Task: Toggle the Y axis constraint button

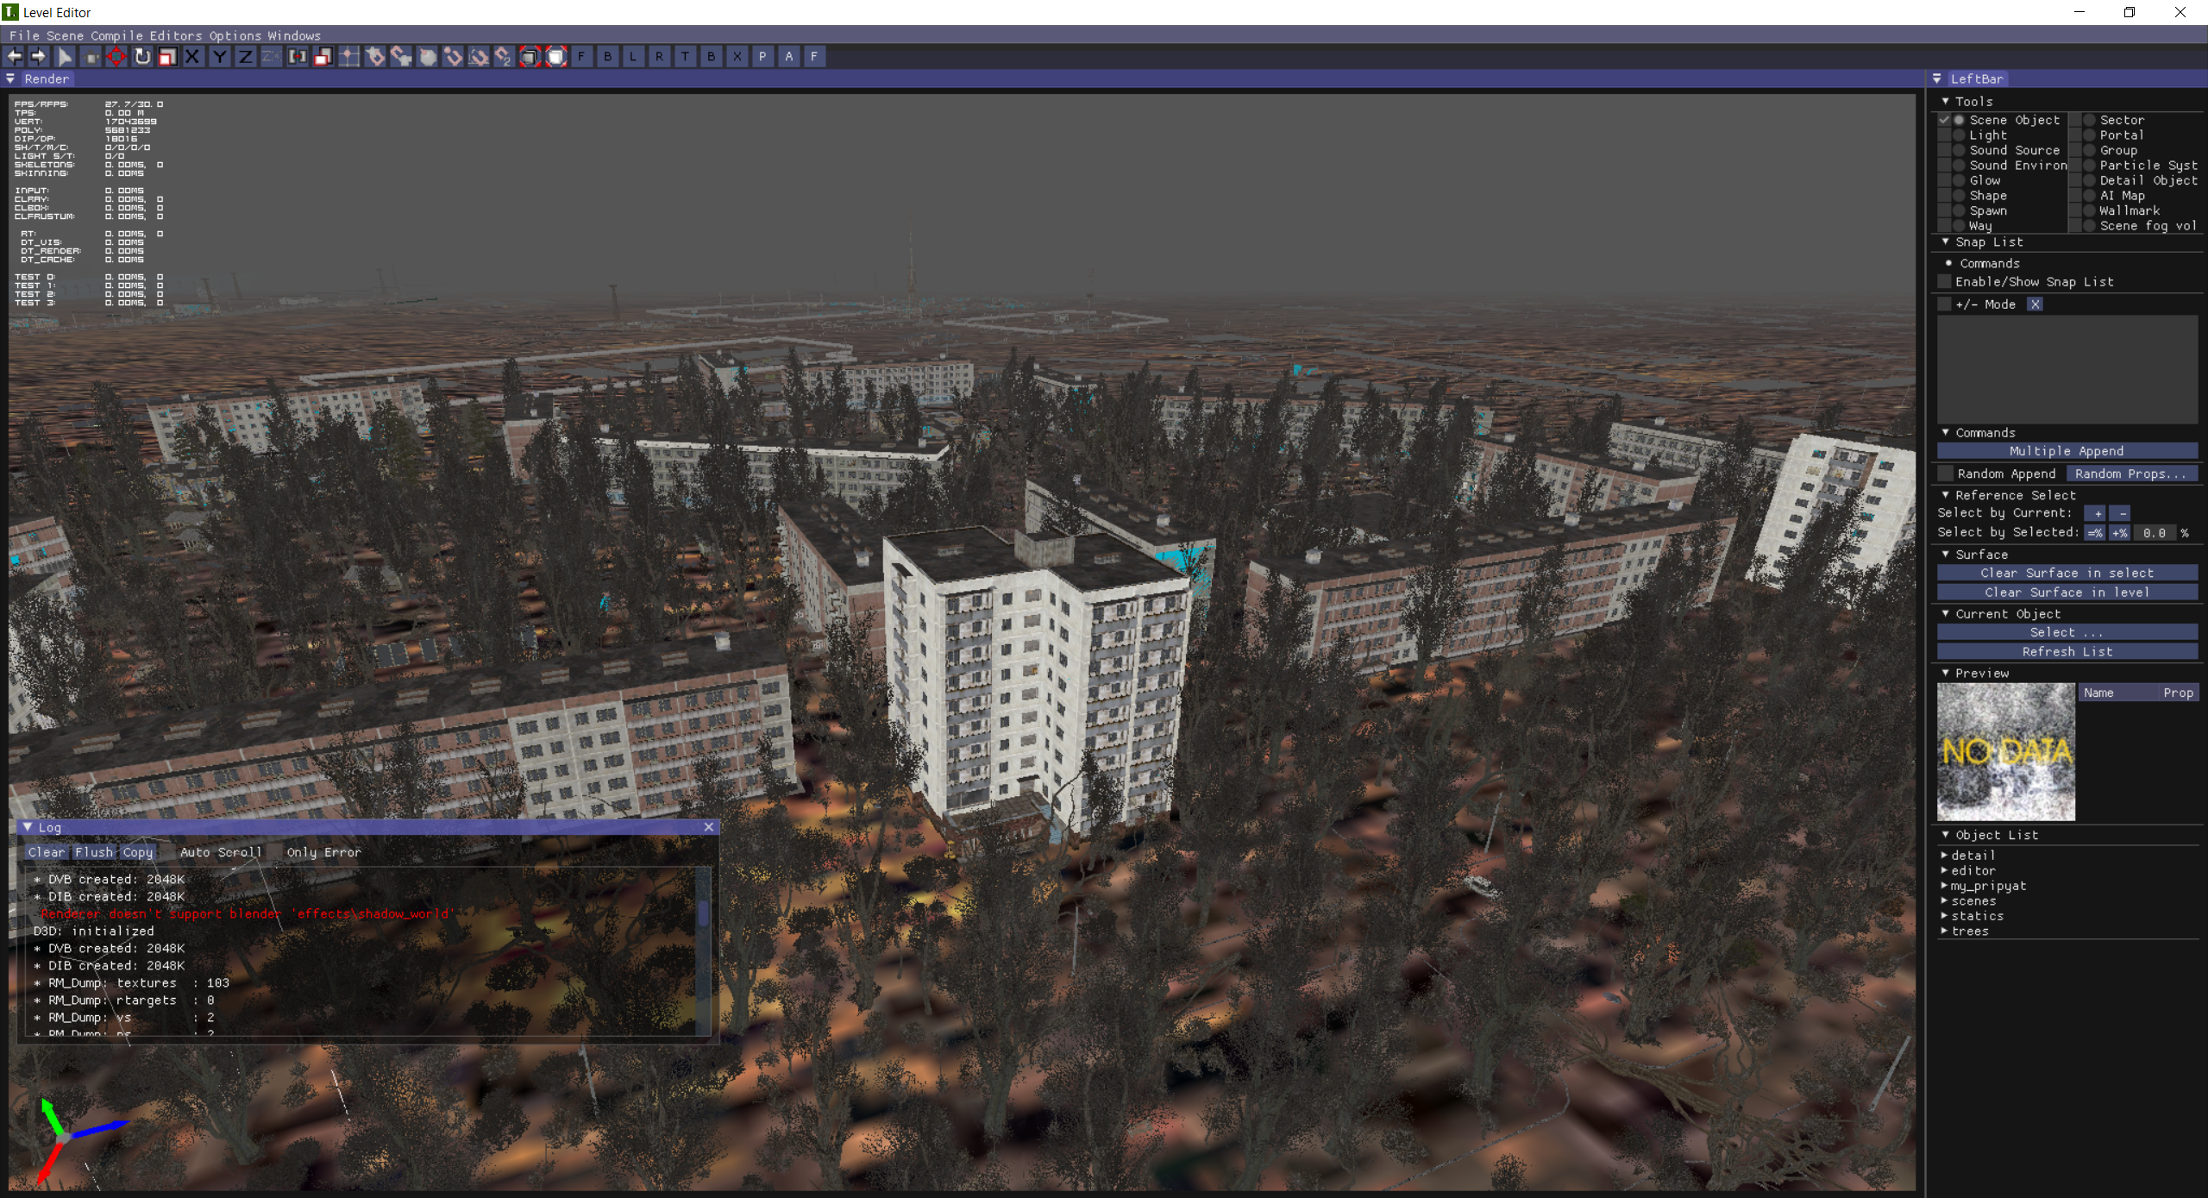Action: (220, 57)
